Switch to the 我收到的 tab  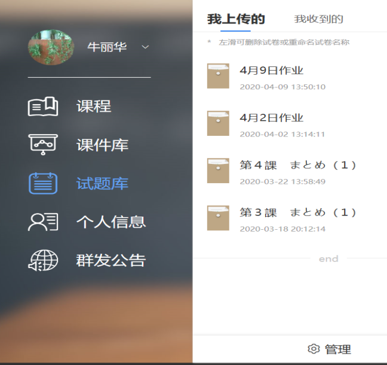coord(319,19)
